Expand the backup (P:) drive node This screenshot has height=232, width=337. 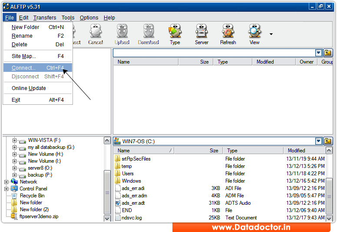coord(14,175)
